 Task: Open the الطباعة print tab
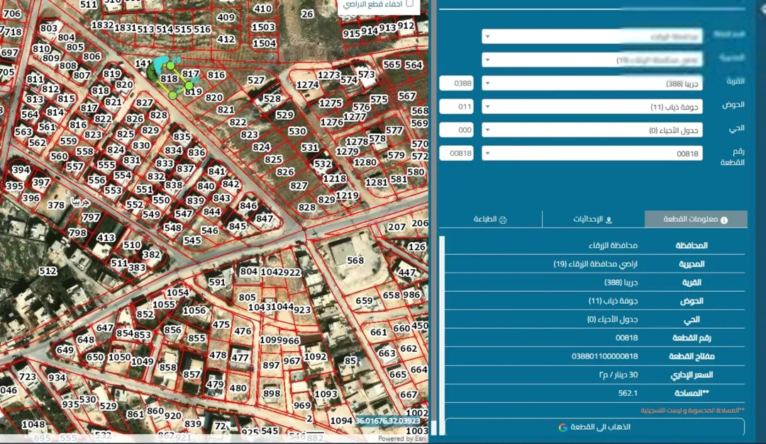pyautogui.click(x=490, y=219)
